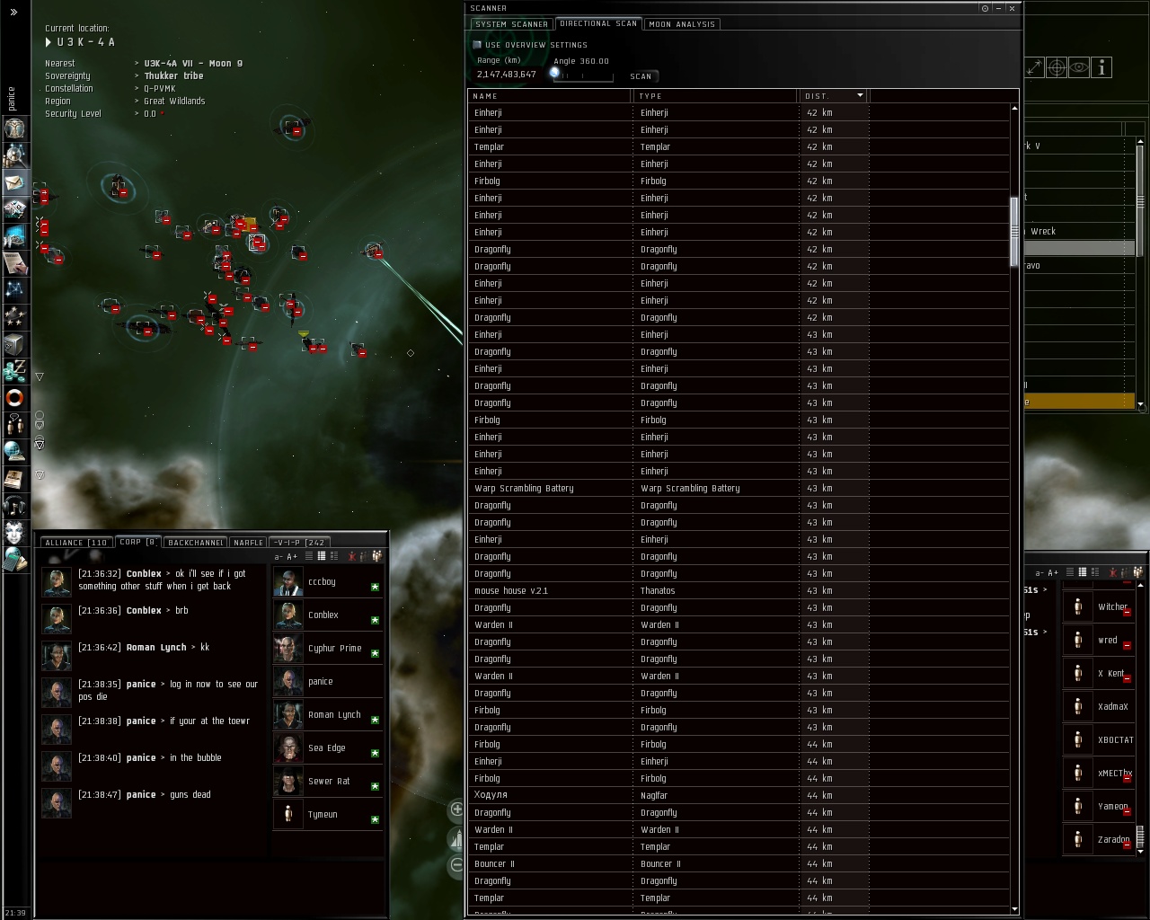The width and height of the screenshot is (1150, 920).
Task: Select text-only list mode in corp chat
Action: click(308, 557)
